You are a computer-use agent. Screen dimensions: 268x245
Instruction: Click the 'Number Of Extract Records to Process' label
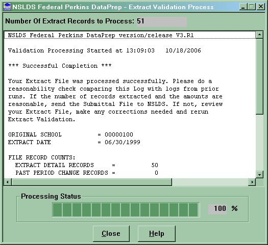(70, 21)
